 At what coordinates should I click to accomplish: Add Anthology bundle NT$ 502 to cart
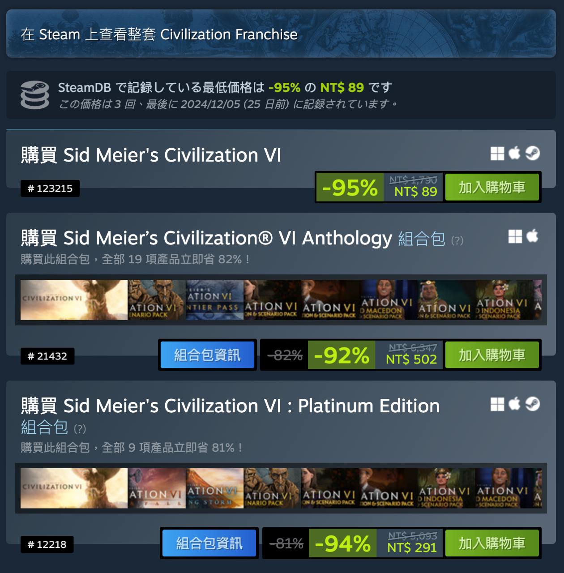tap(492, 355)
